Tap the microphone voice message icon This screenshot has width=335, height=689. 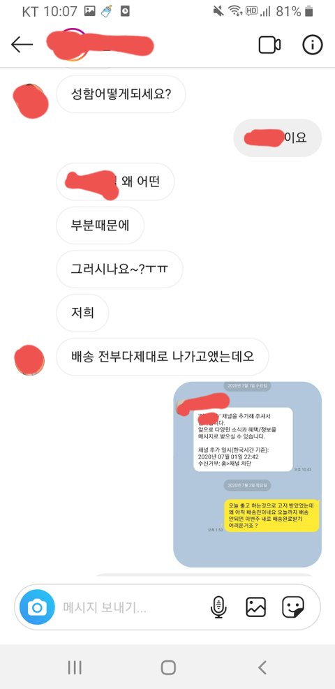tap(218, 607)
